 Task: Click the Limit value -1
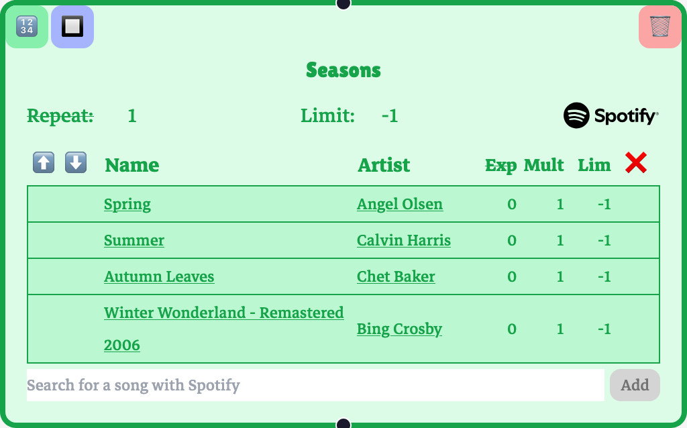pos(390,116)
